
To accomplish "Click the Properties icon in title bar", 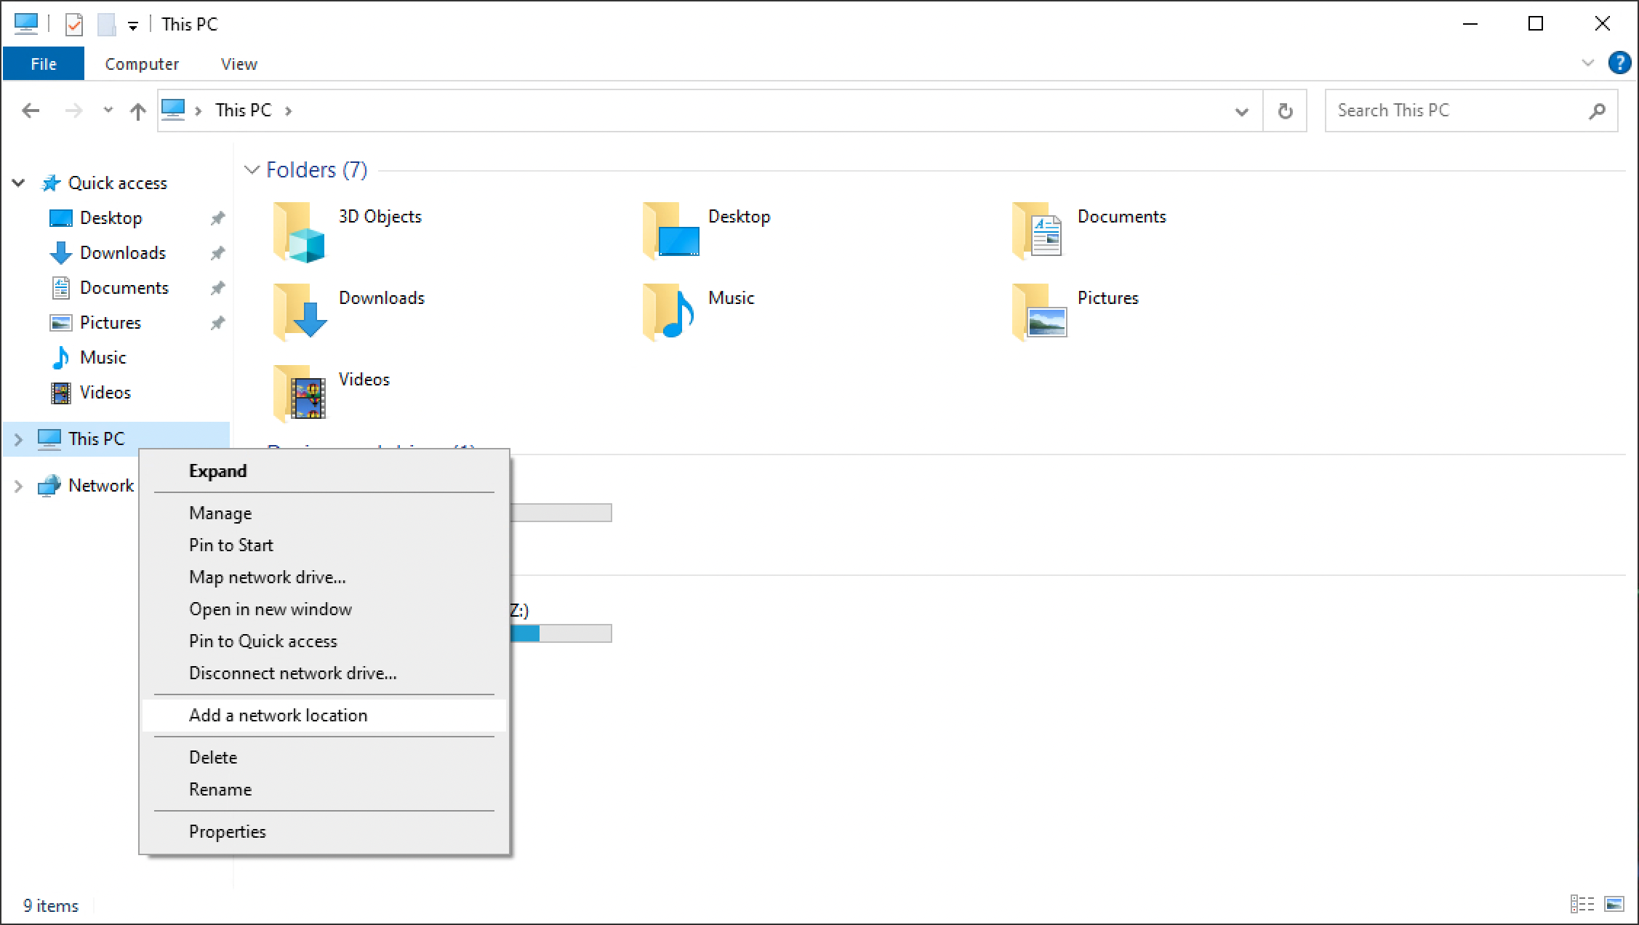I will click(73, 25).
